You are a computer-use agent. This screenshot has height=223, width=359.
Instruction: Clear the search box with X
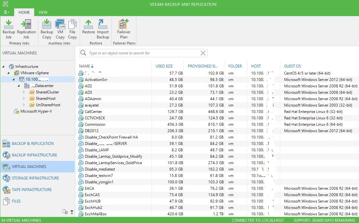[203, 53]
